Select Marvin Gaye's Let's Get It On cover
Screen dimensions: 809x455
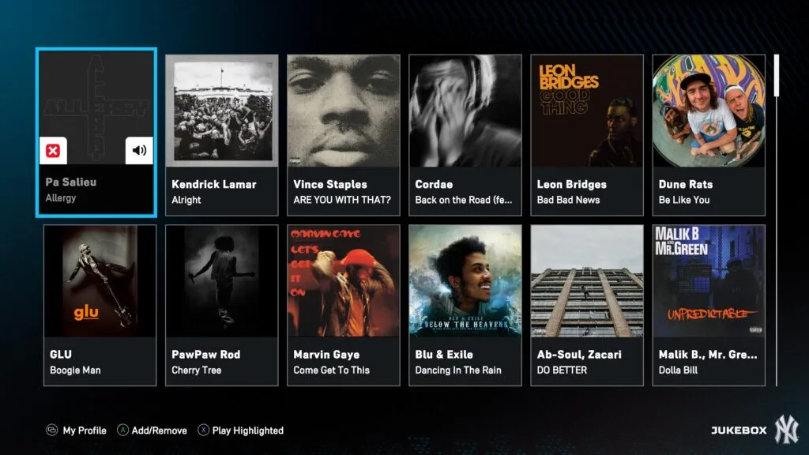(x=344, y=281)
